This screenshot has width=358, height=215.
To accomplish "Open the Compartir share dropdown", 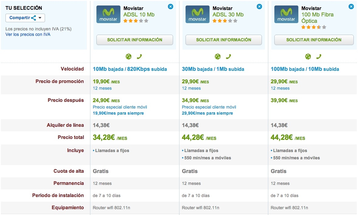I will pyautogui.click(x=25, y=18).
